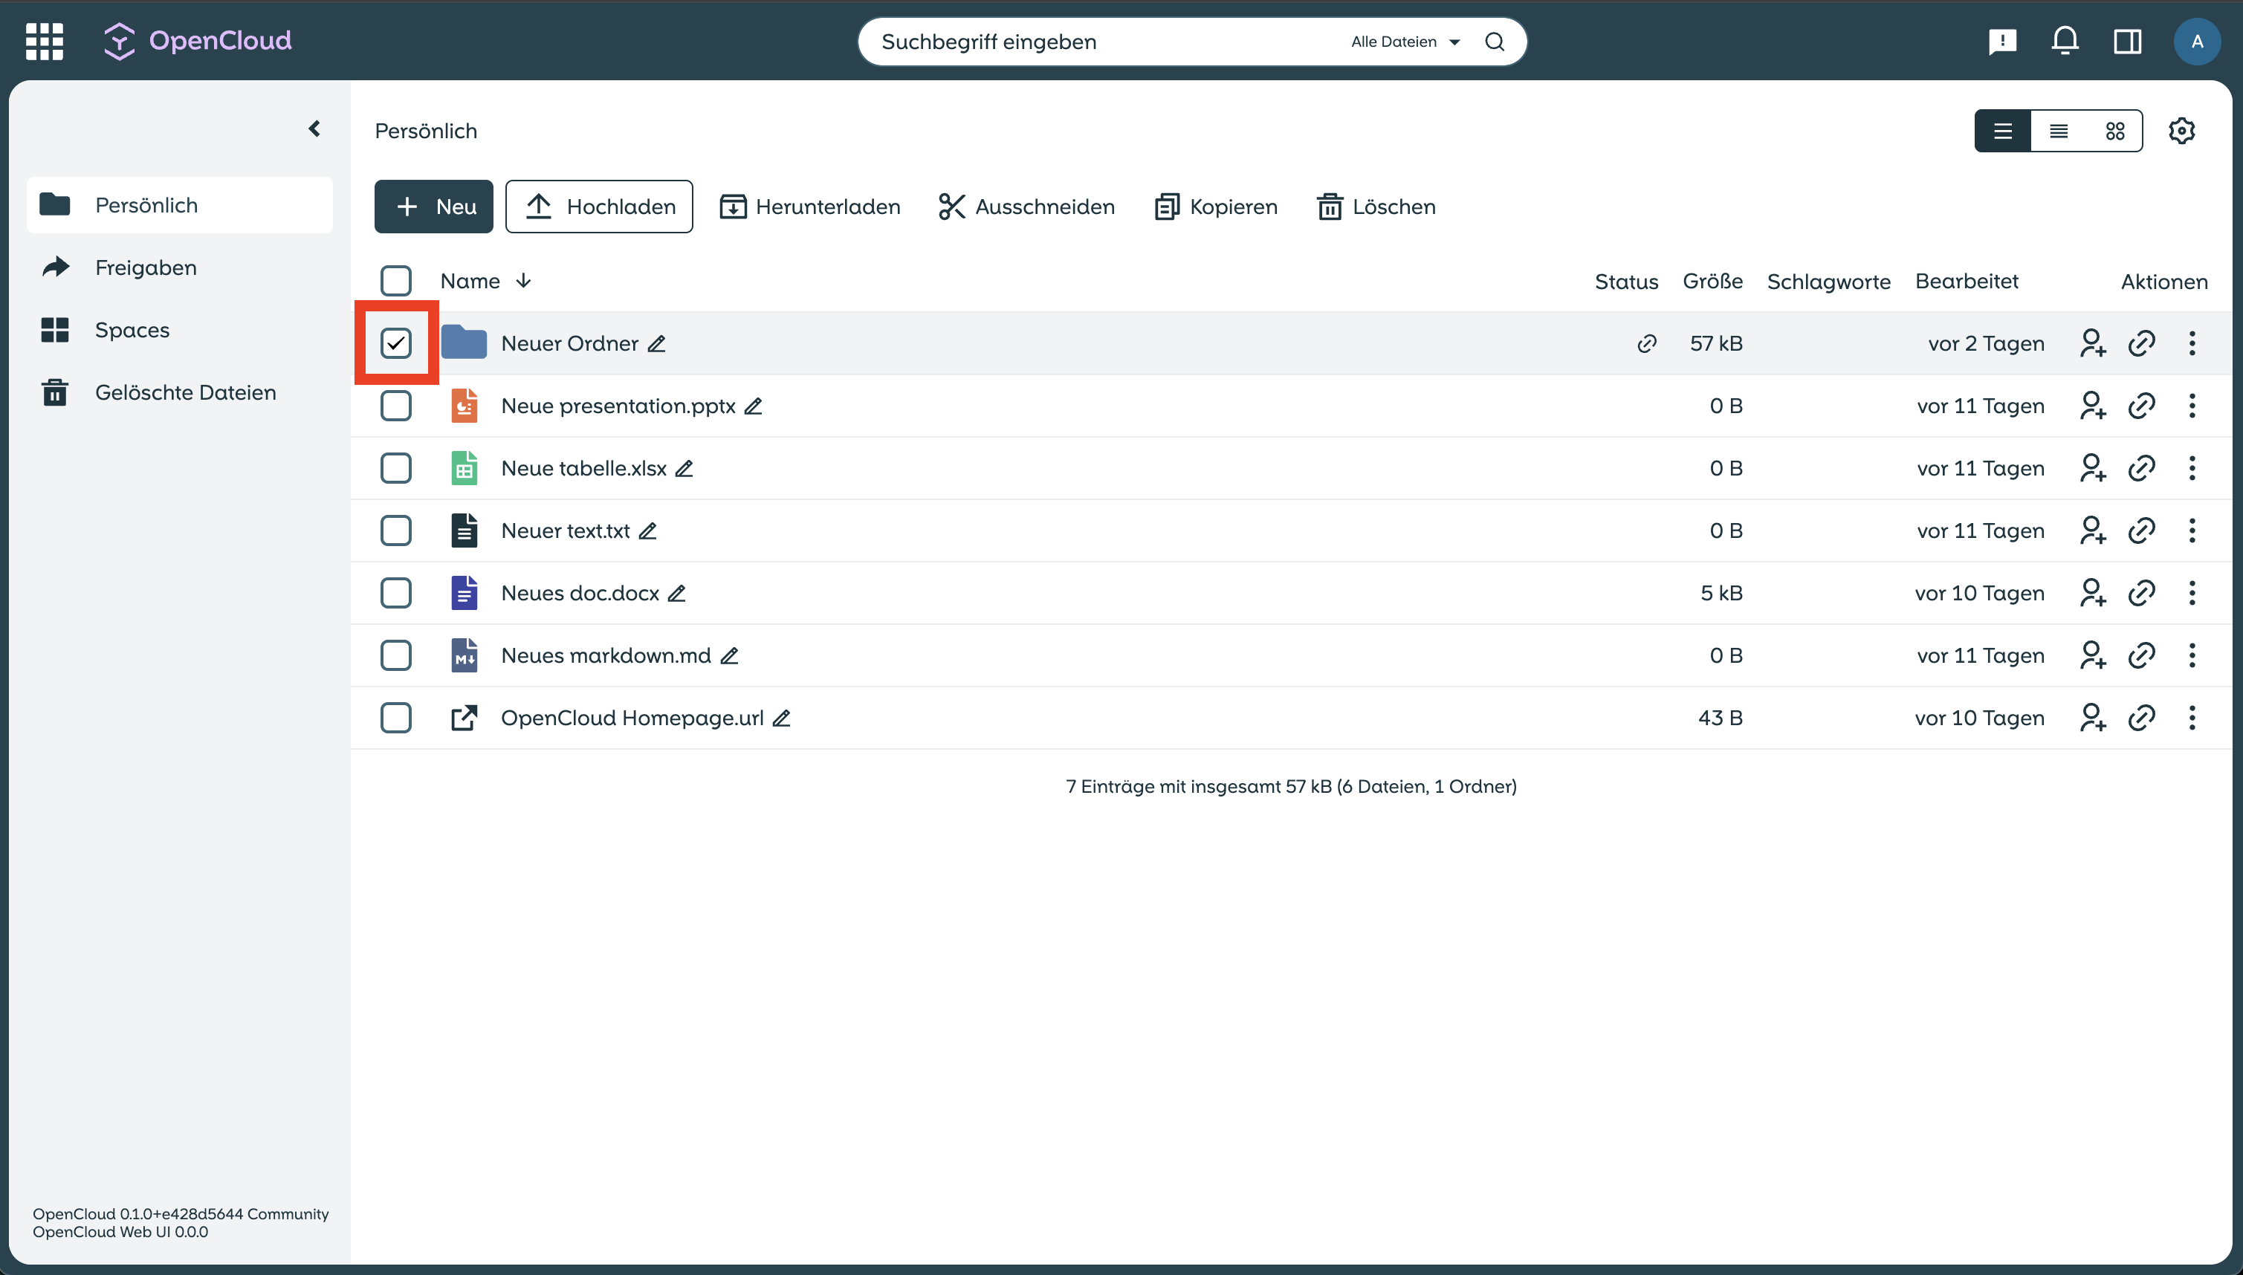Switch to condensed table view
Image resolution: width=2243 pixels, height=1275 pixels.
(x=2058, y=131)
